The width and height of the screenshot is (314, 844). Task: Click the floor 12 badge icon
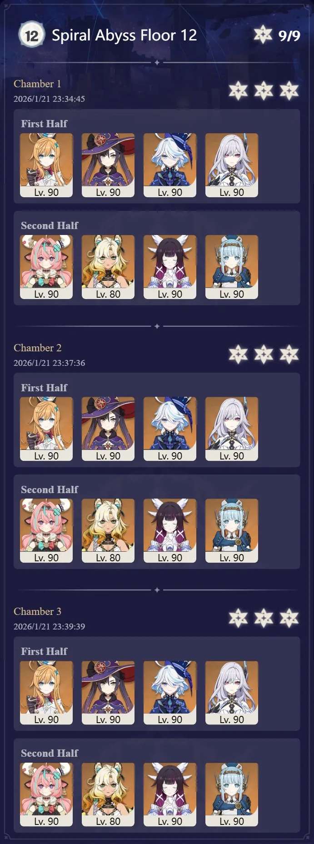pos(31,35)
